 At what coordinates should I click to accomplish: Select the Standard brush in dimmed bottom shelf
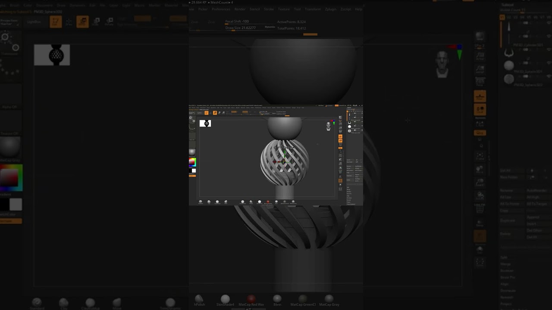(x=37, y=304)
